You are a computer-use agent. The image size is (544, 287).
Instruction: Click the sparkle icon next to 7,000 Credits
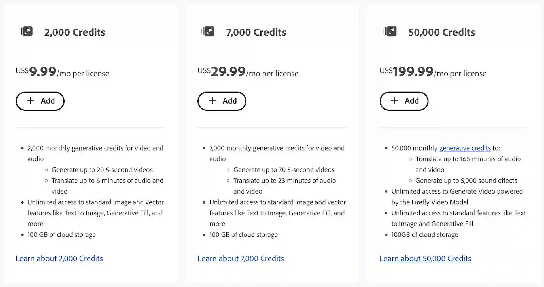click(208, 31)
